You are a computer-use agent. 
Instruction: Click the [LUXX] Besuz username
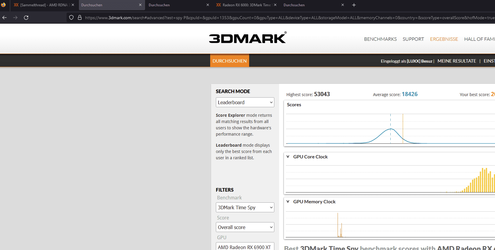419,61
